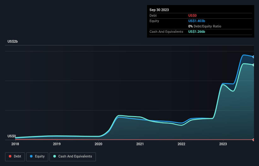Viewport: 259px width, 166px height.
Task: Click the 0% Debt/Equity Ratio text
Action: tap(205, 26)
